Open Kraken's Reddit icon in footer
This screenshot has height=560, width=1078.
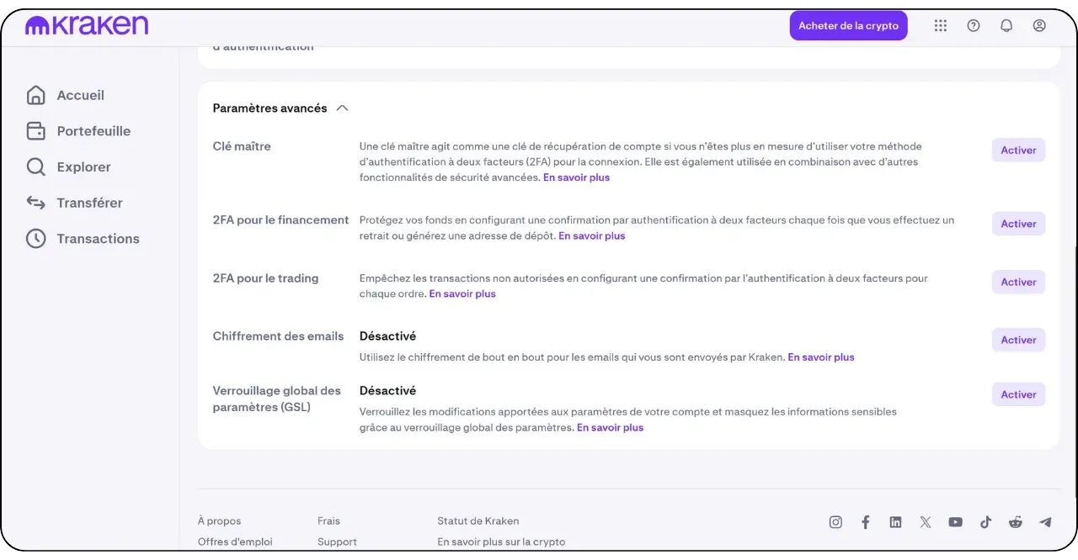(x=1016, y=522)
